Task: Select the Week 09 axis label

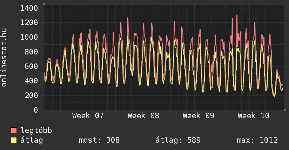Action: [198, 116]
